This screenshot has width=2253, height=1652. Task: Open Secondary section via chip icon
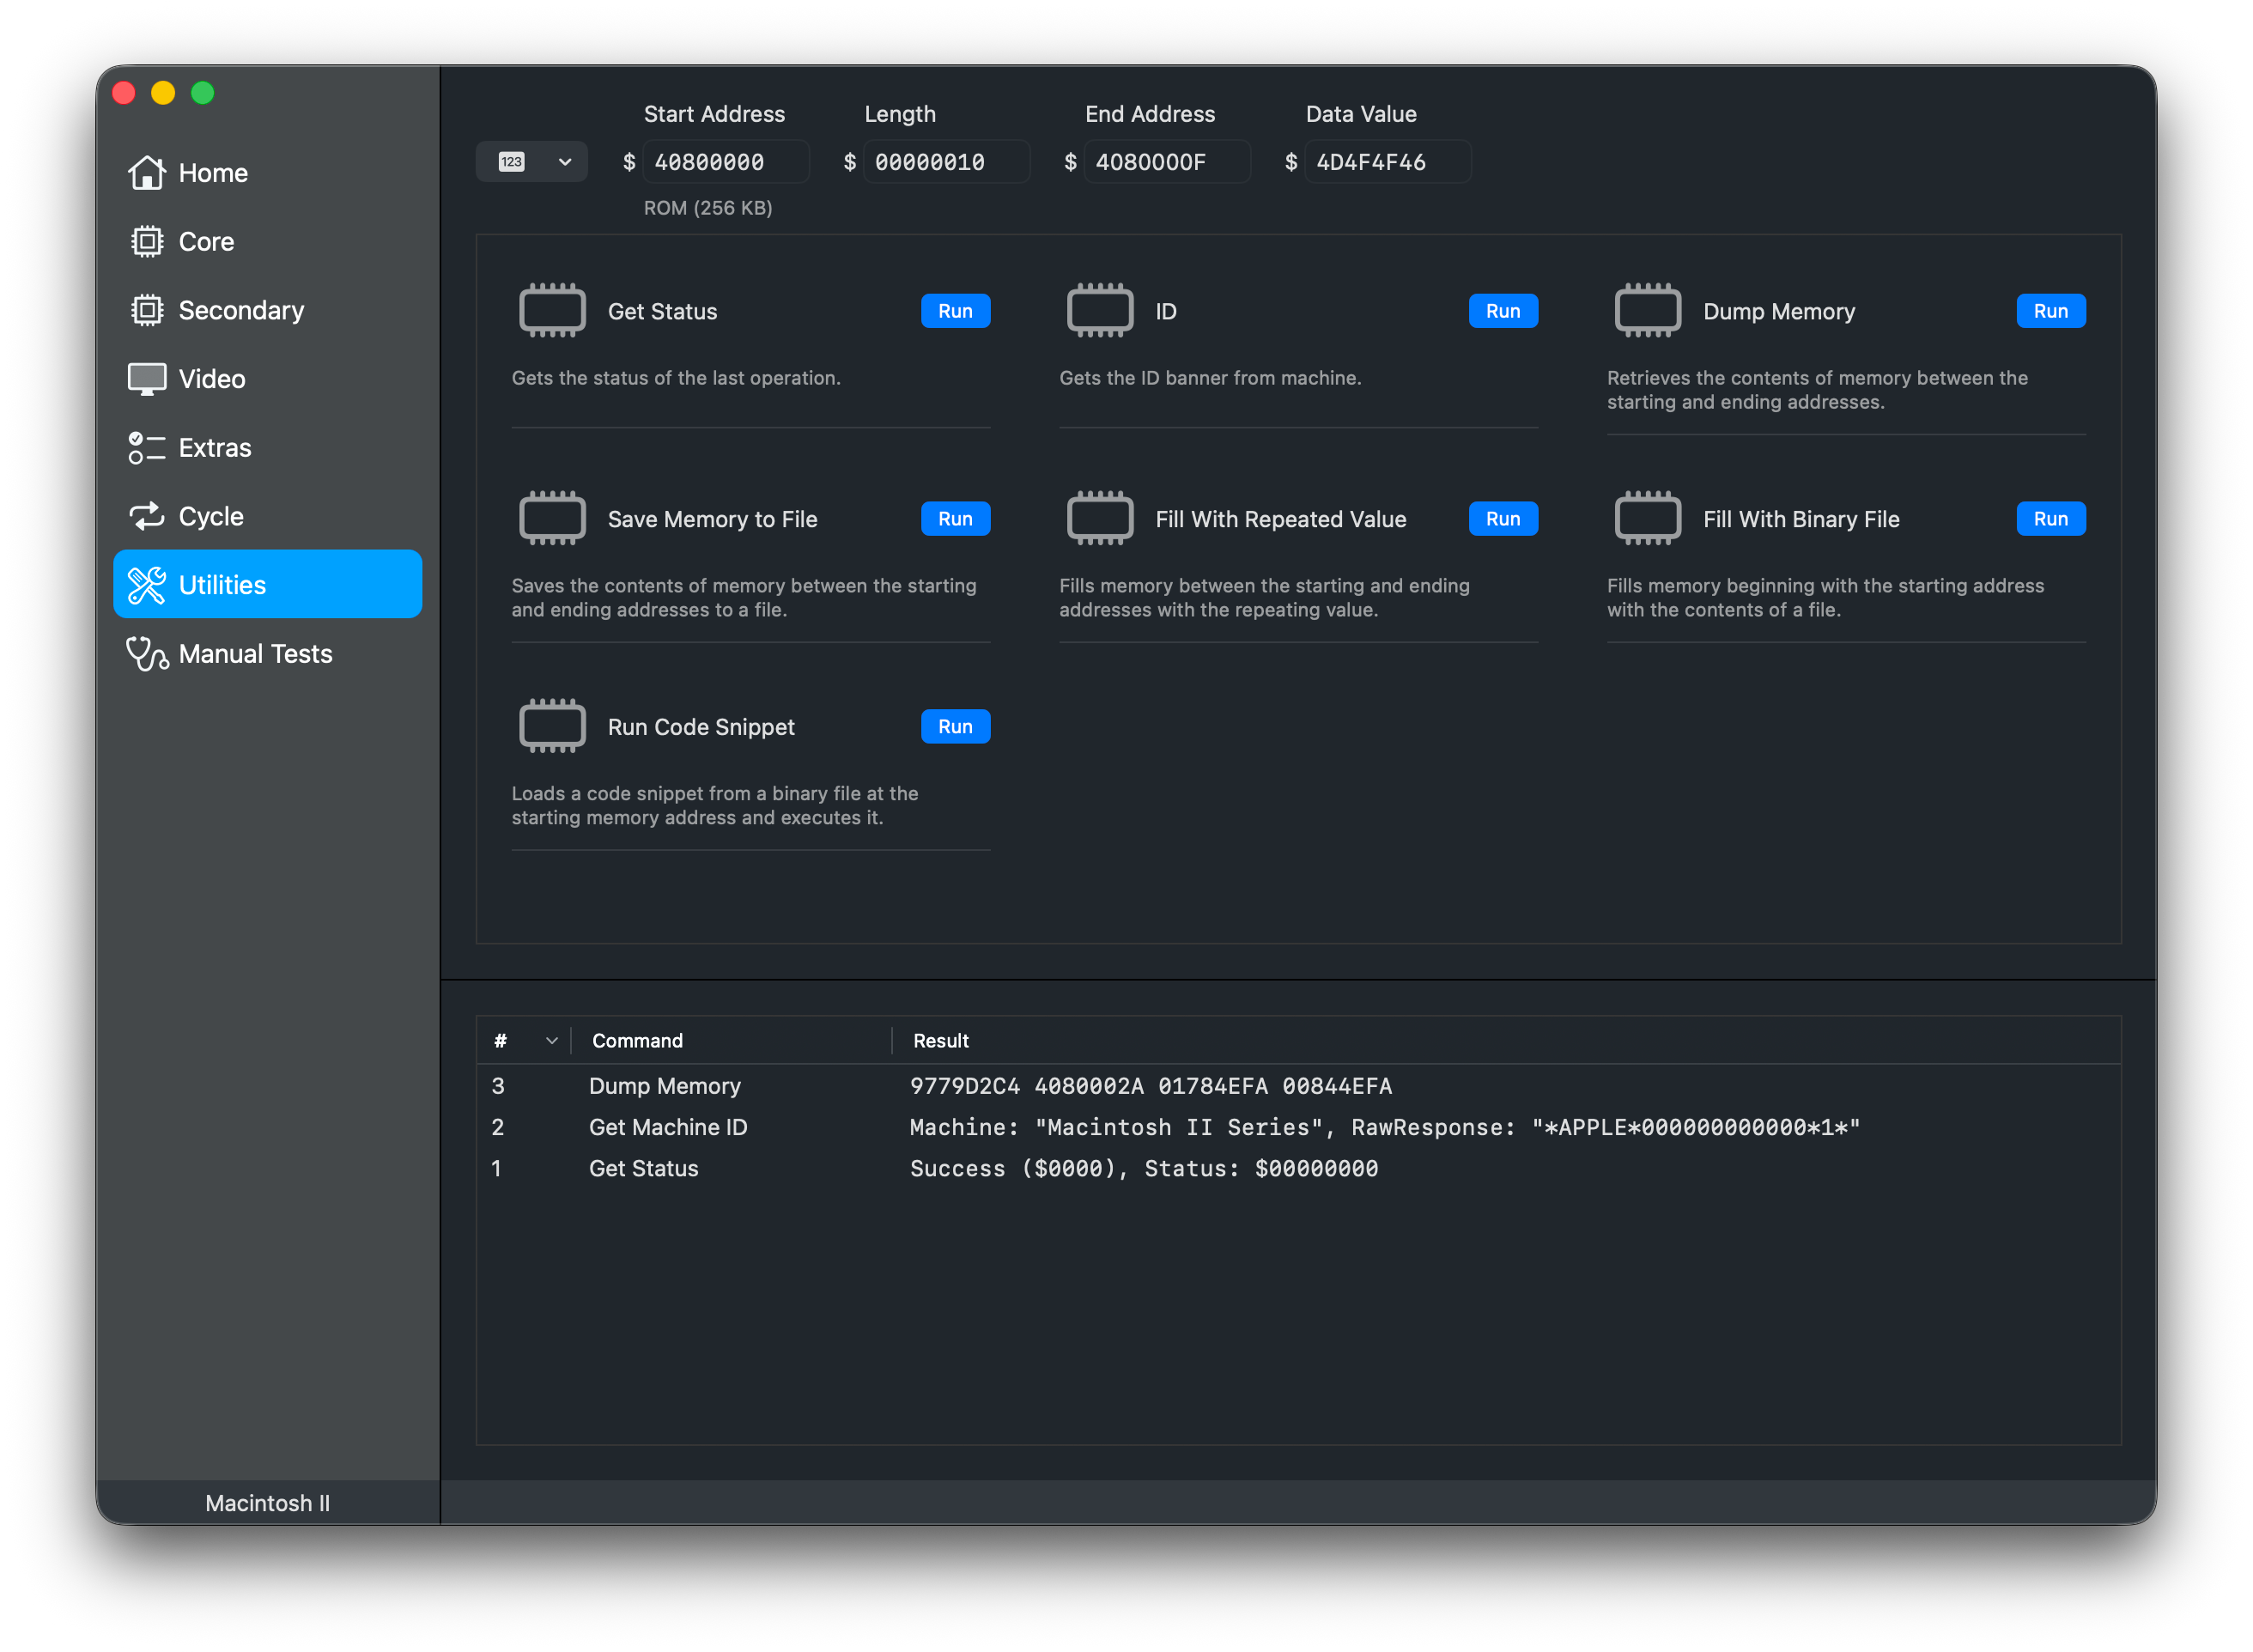(146, 310)
